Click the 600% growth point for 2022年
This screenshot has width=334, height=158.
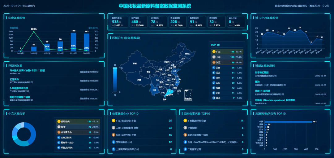click(x=34, y=32)
